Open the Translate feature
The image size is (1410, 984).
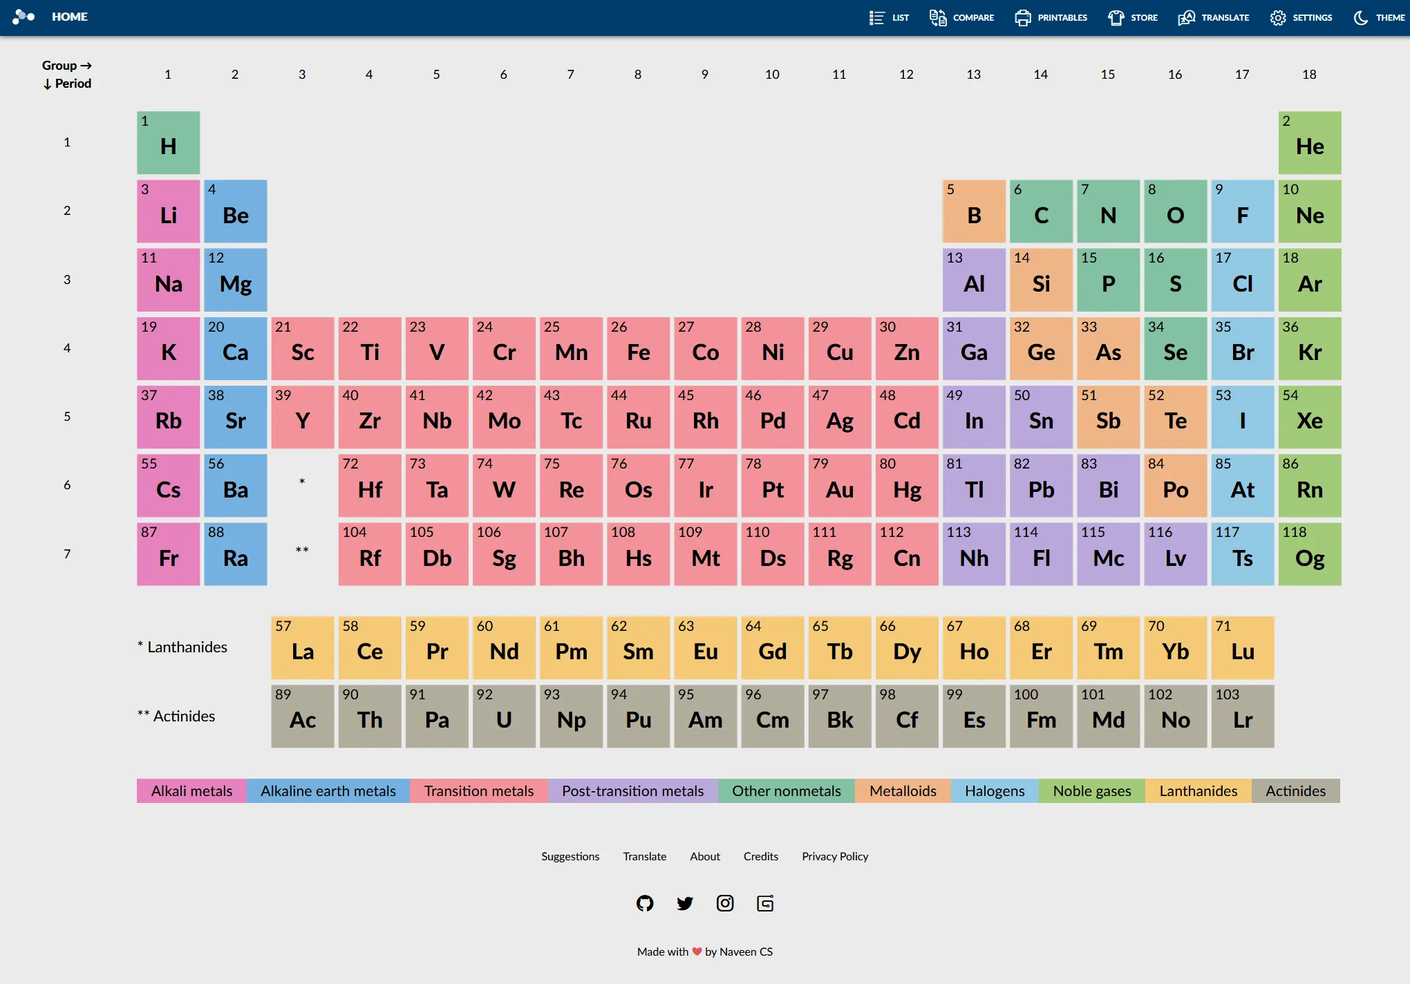click(1213, 17)
